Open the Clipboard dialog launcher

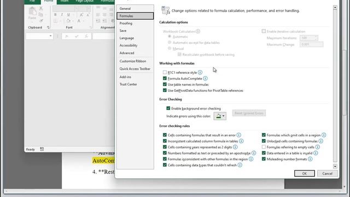tap(48, 27)
